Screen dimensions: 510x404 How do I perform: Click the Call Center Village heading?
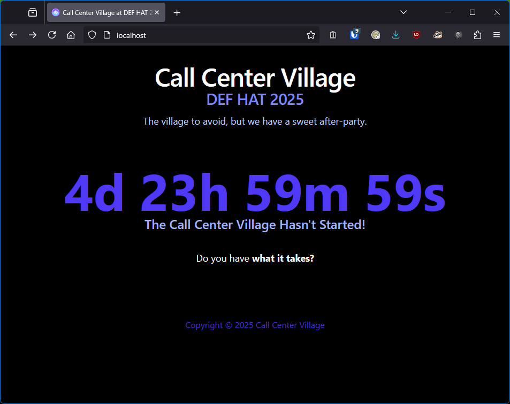click(255, 78)
